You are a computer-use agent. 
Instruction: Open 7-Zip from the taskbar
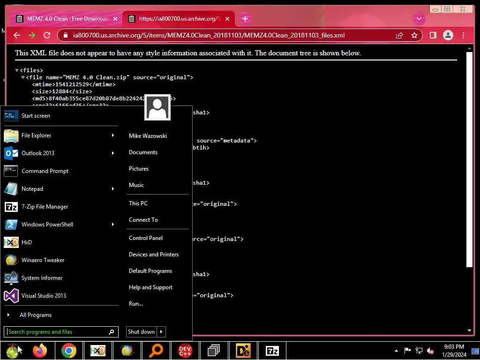click(272, 351)
